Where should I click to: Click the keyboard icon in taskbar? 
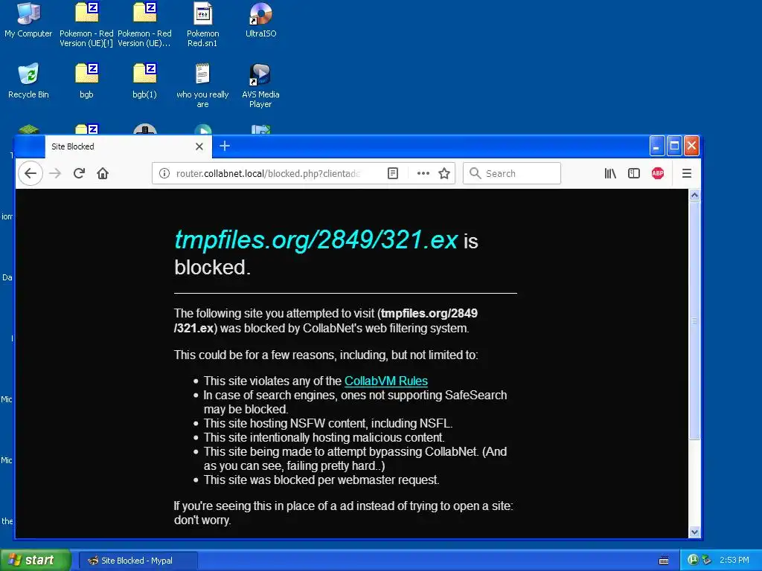664,561
